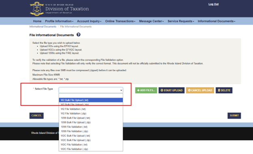The height and width of the screenshot is (154, 253).
Task: Select W2 File Validation (.zip) option
Action: pos(91,113)
